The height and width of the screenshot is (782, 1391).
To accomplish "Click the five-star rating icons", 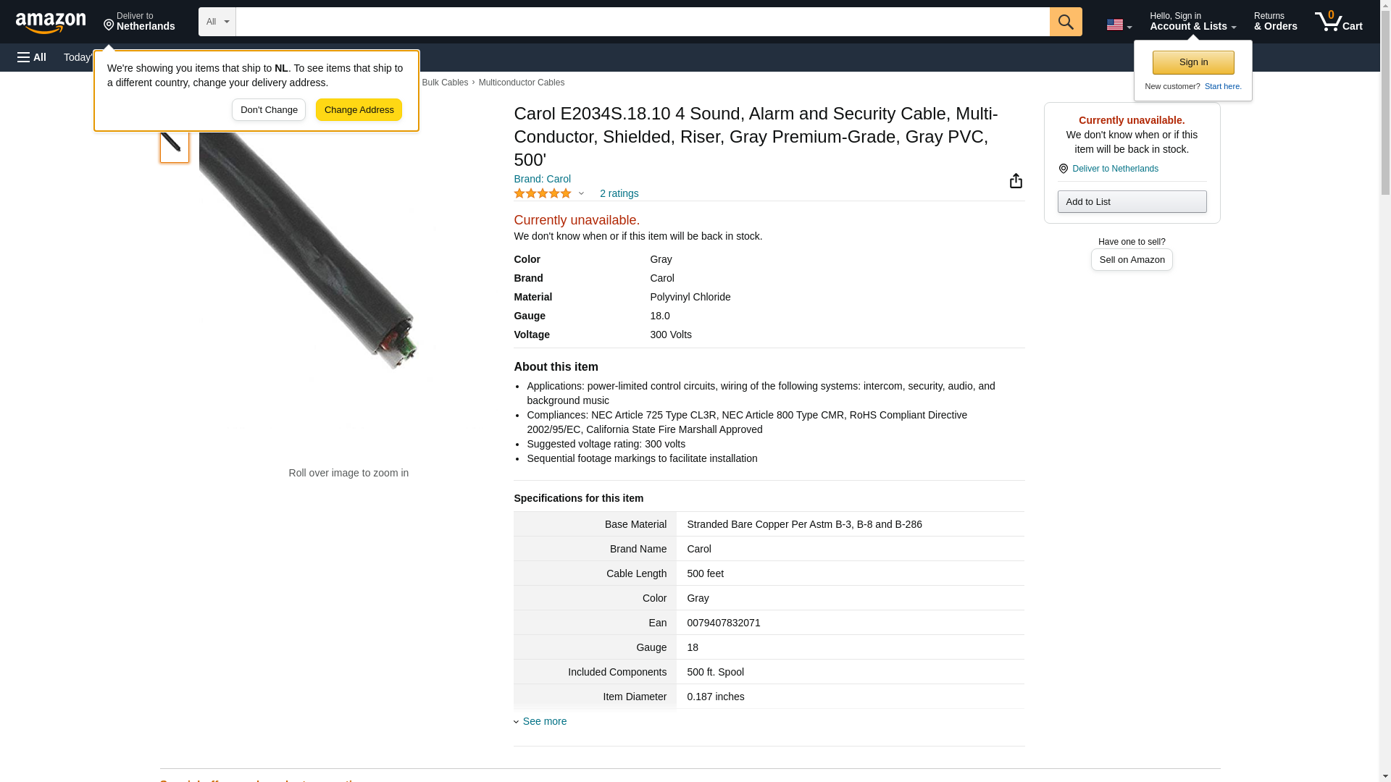I will 543,194.
